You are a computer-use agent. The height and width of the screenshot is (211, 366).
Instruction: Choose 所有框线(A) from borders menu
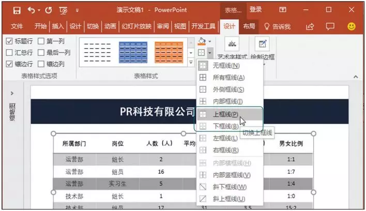230,78
